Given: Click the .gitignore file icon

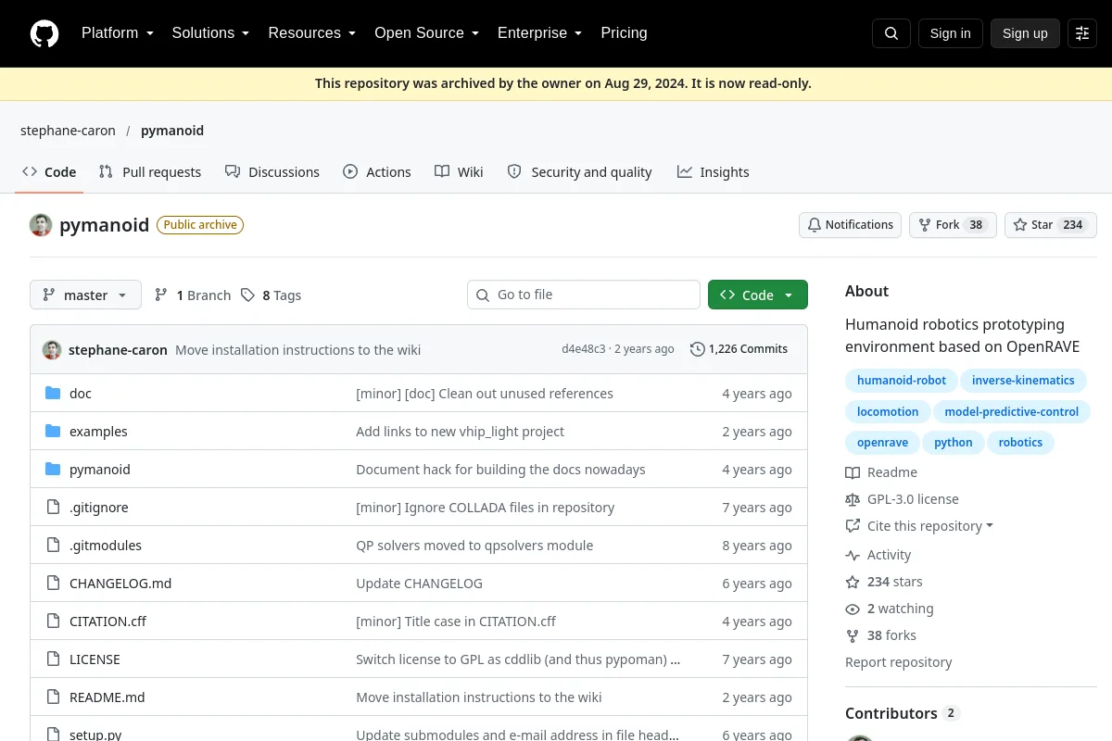Looking at the screenshot, I should click(x=53, y=508).
